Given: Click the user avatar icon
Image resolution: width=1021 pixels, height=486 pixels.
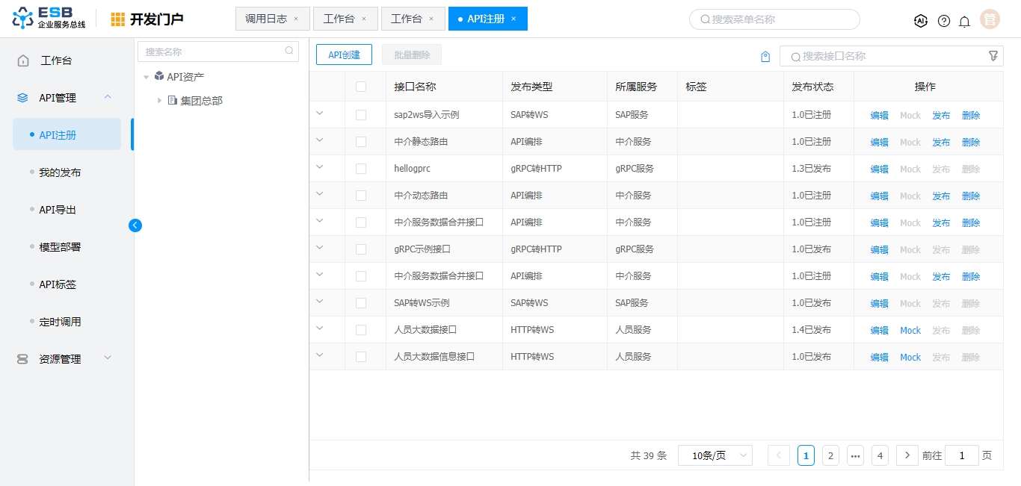Looking at the screenshot, I should coord(990,19).
